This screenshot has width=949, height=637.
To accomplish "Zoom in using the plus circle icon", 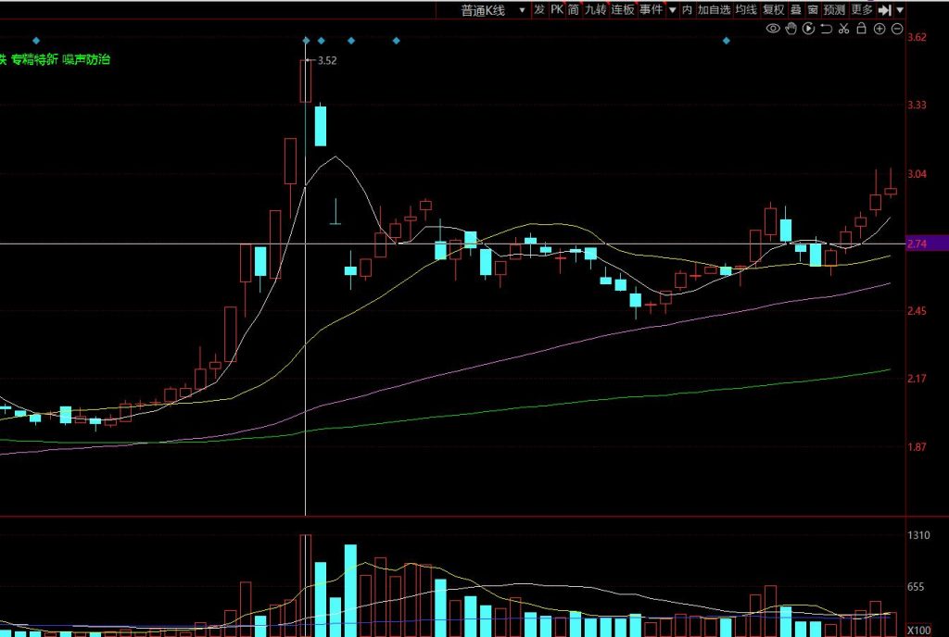I will (879, 29).
